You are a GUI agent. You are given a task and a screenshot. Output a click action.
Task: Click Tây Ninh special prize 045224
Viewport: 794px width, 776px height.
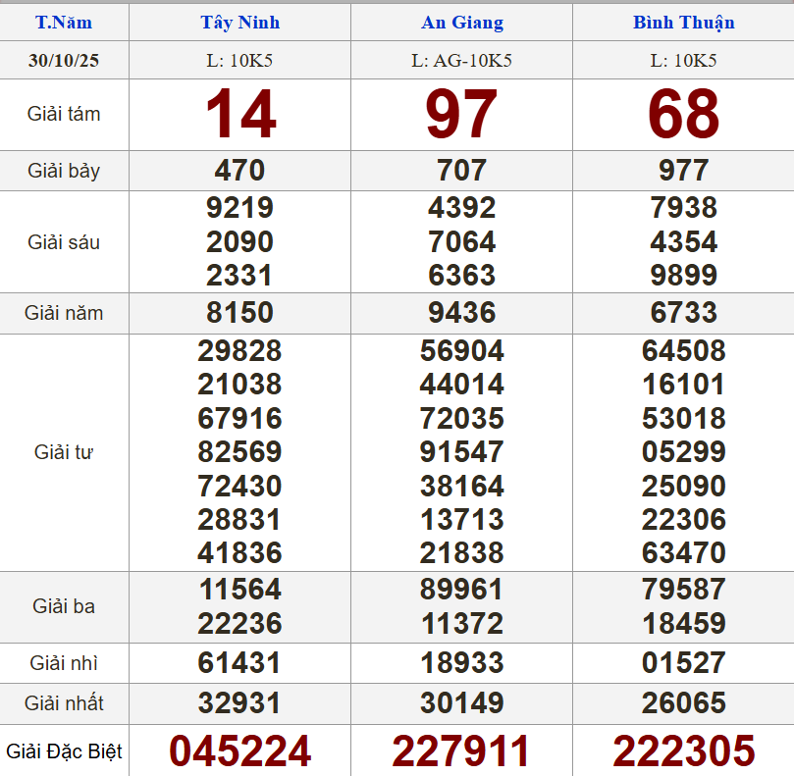pyautogui.click(x=239, y=751)
